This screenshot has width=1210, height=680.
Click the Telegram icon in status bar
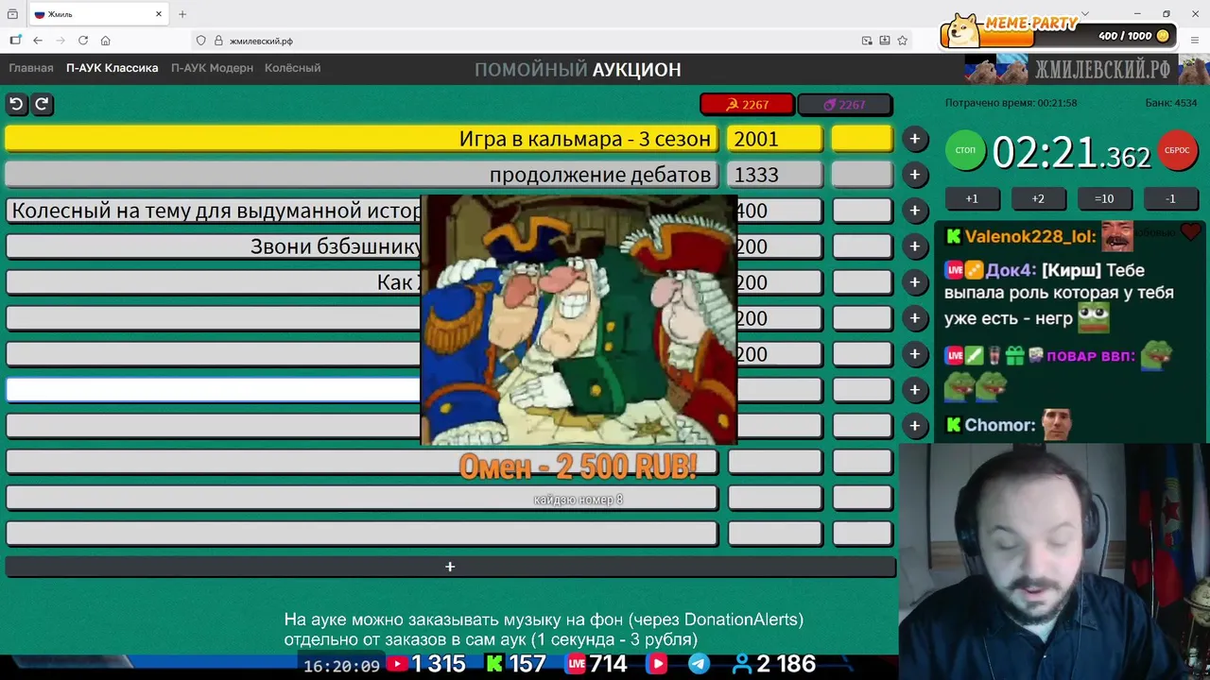(699, 664)
